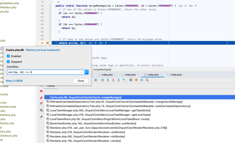Click the numbered list sort icon

pyautogui.click(x=142, y=80)
